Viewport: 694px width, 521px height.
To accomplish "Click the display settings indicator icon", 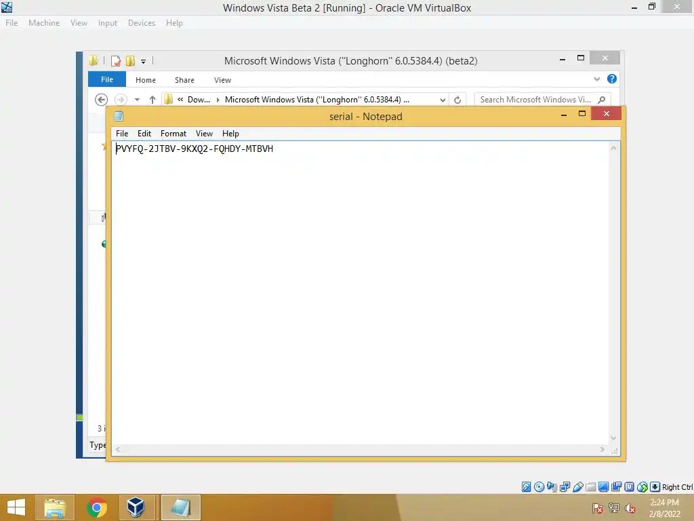I will [603, 487].
